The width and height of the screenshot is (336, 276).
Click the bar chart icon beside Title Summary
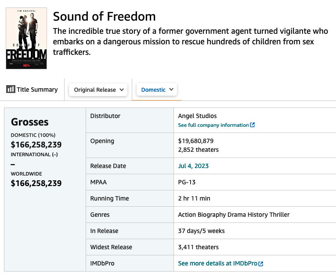[x=11, y=90]
